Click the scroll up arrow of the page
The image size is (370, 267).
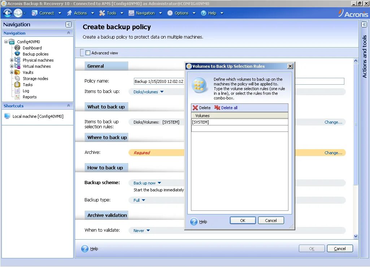356,61
